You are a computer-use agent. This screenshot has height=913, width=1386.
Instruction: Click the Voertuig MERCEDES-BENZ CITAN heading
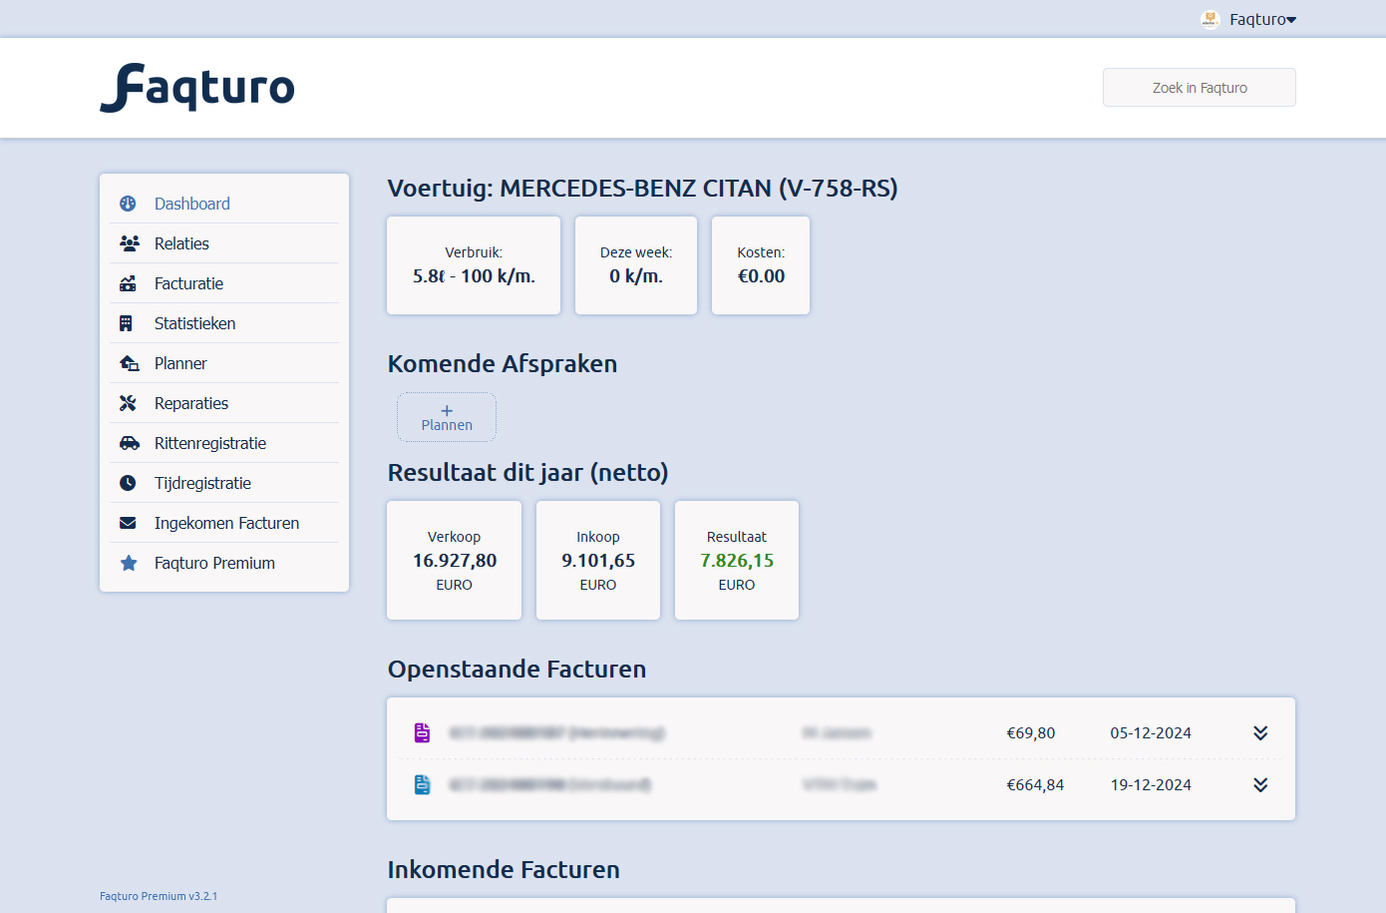click(642, 189)
